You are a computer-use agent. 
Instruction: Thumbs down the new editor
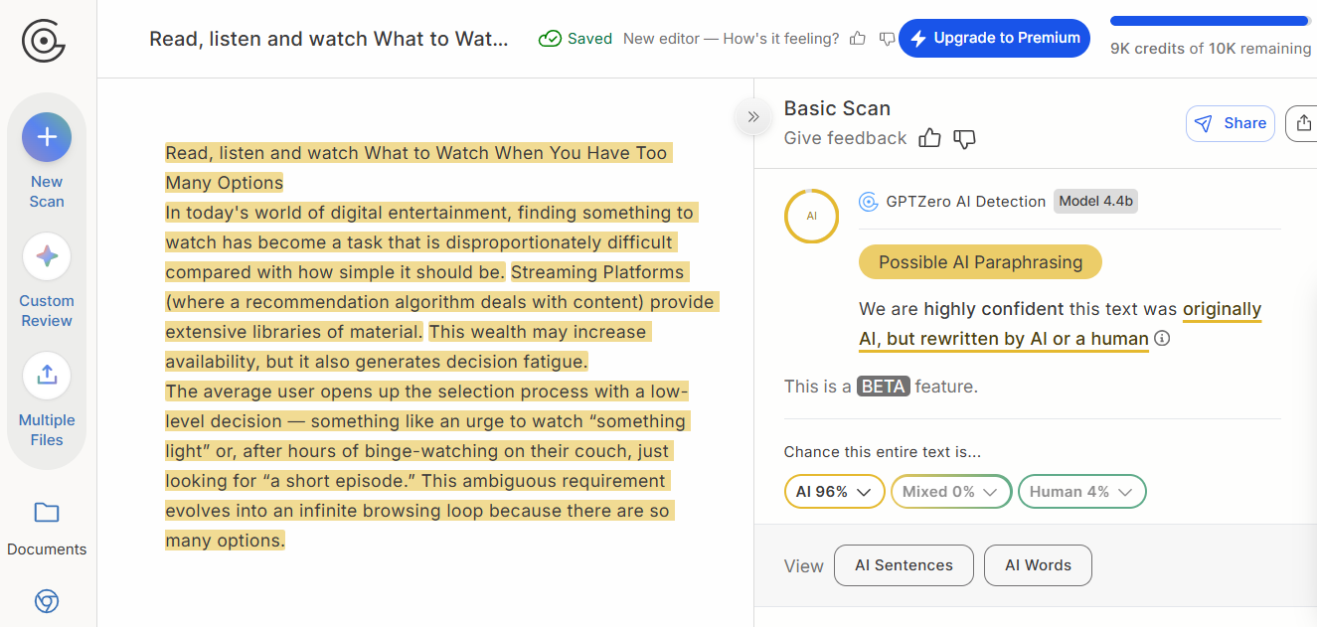click(x=887, y=39)
